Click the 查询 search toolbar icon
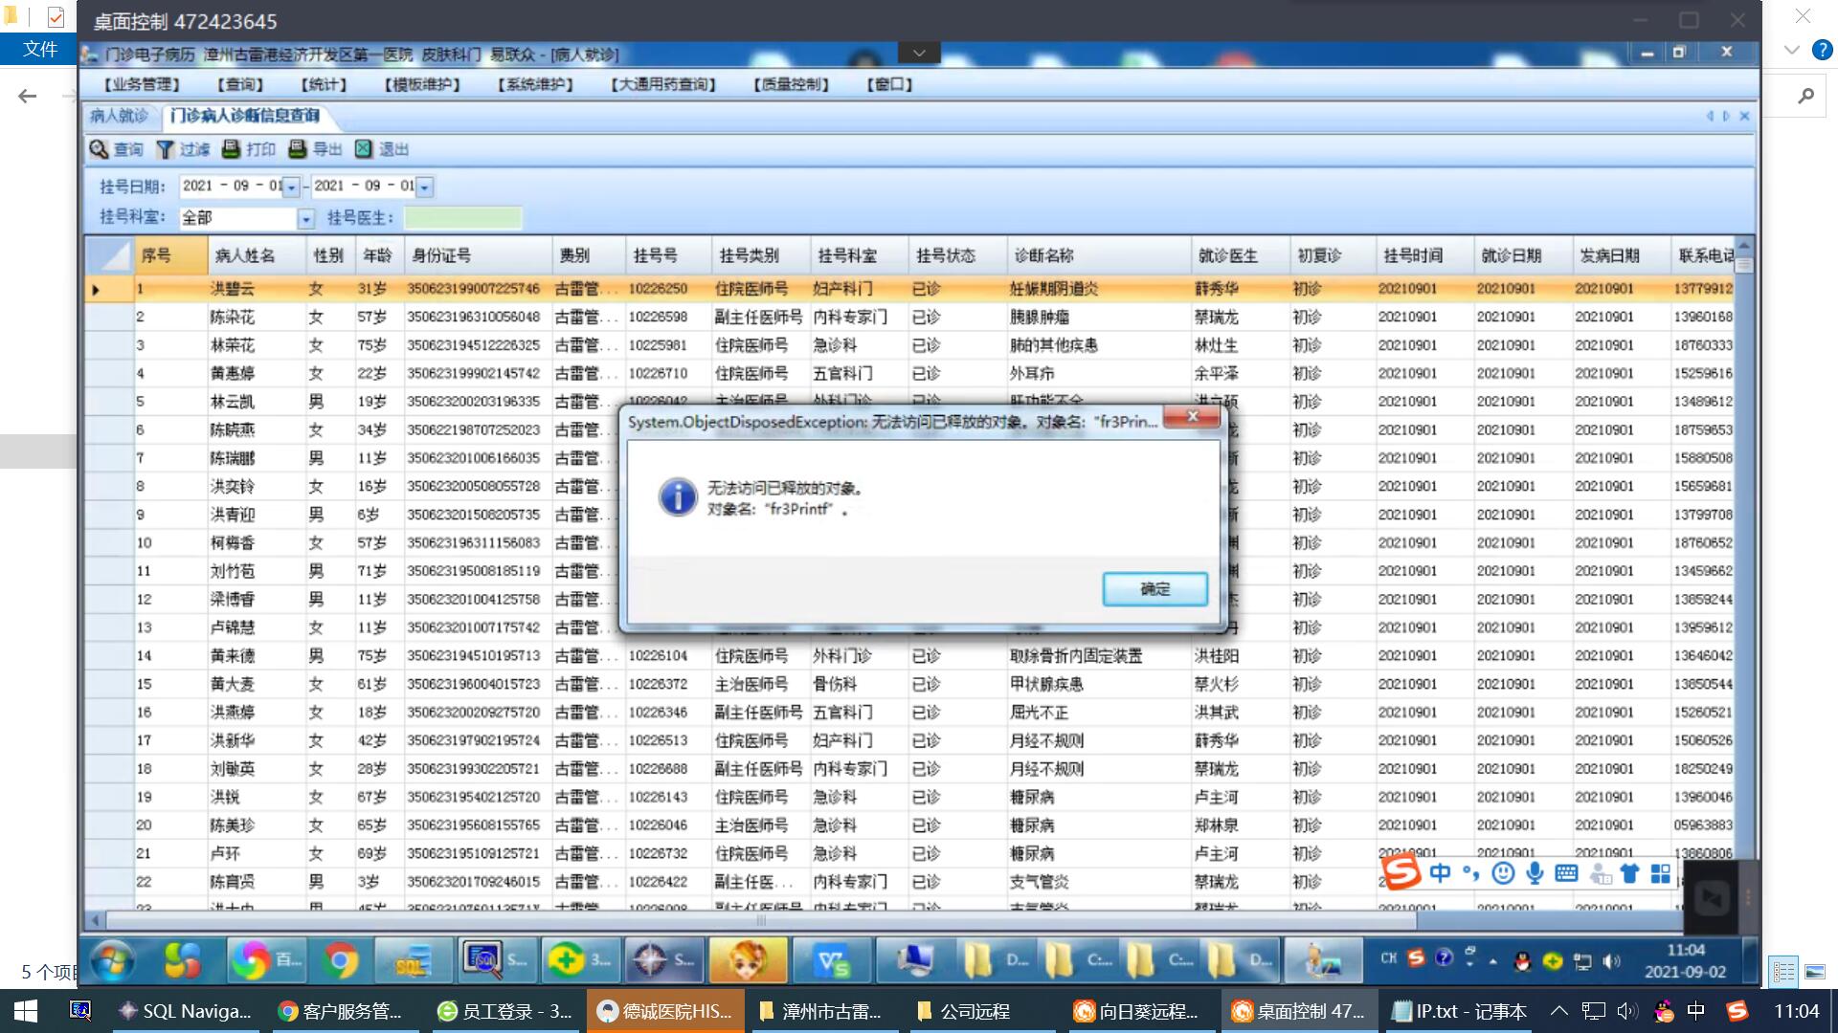1838x1033 pixels. (x=99, y=149)
